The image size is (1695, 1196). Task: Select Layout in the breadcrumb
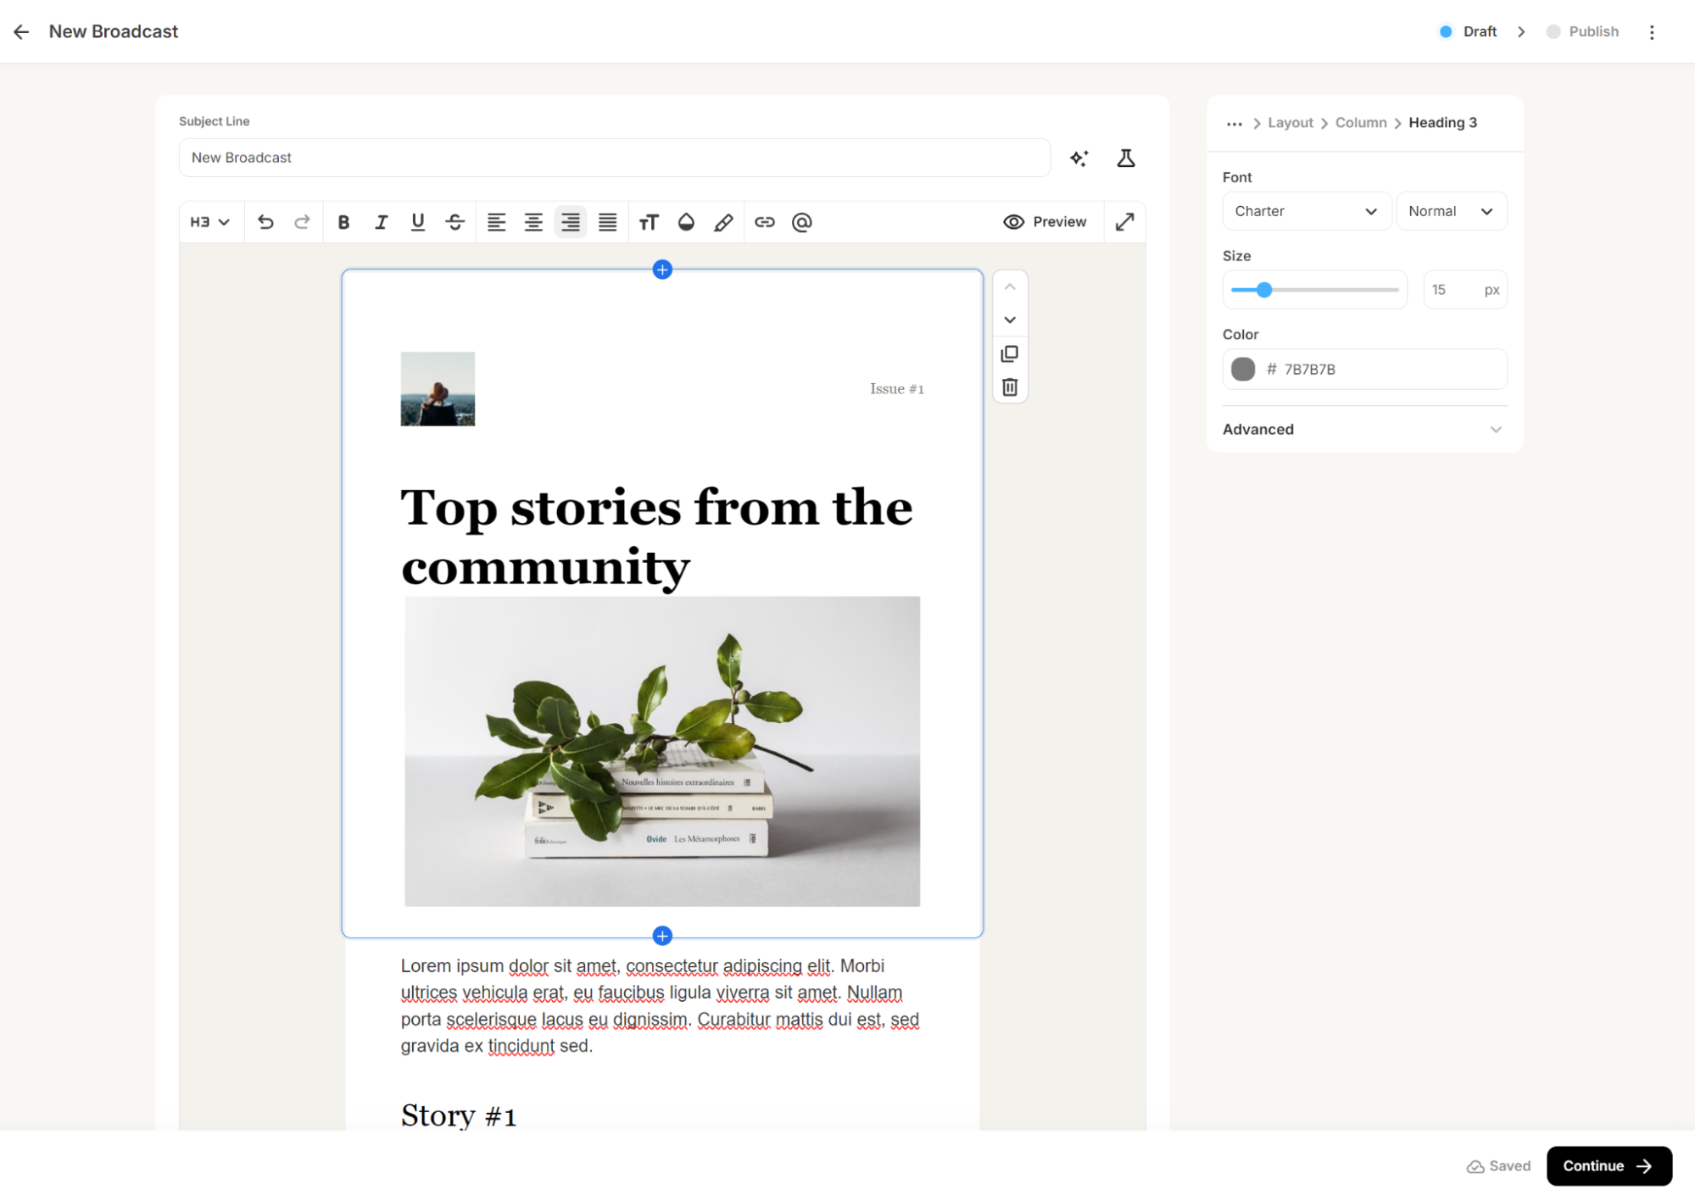pos(1290,123)
